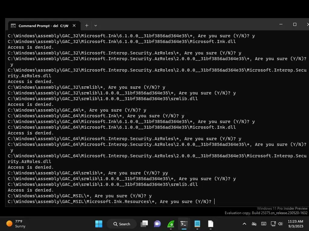Show hidden system tray icons
The height and width of the screenshot is (231, 309).
[244, 224]
